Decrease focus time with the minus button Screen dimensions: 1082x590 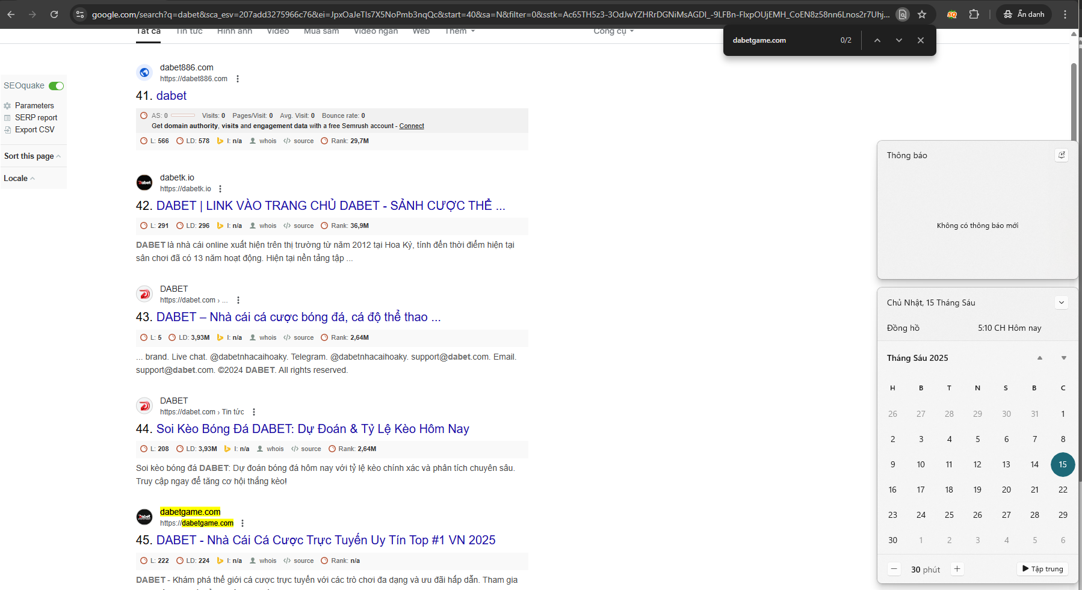tap(894, 569)
